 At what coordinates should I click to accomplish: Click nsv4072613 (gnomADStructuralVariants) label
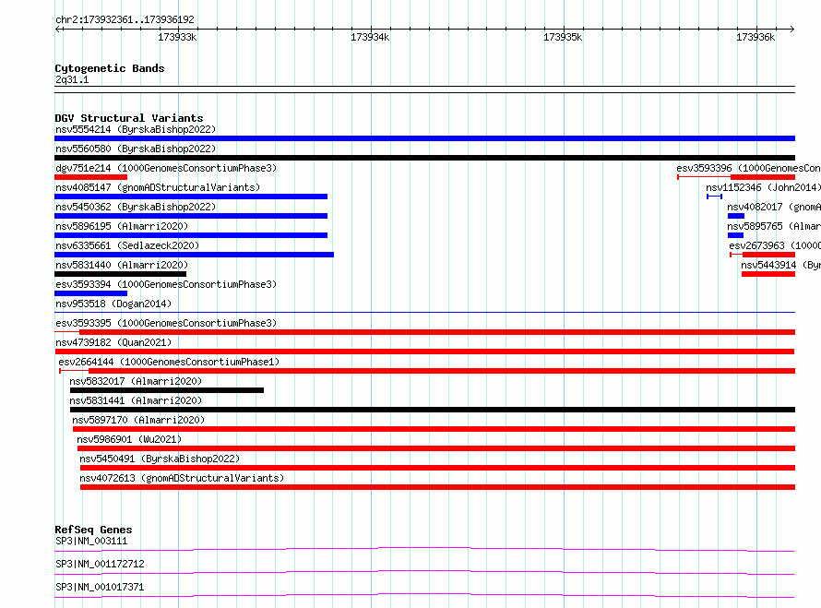(182, 478)
